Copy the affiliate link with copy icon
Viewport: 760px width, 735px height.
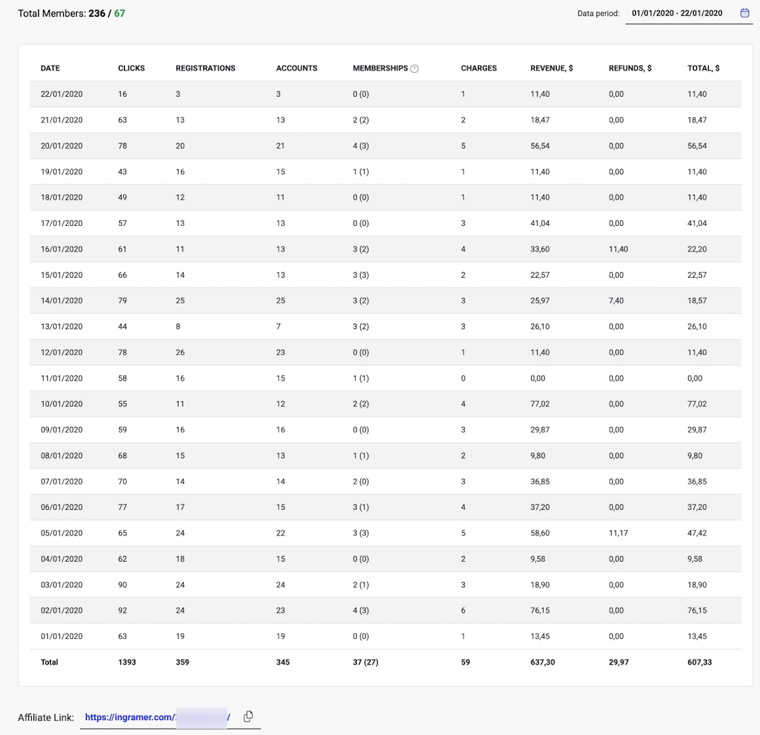pos(248,717)
